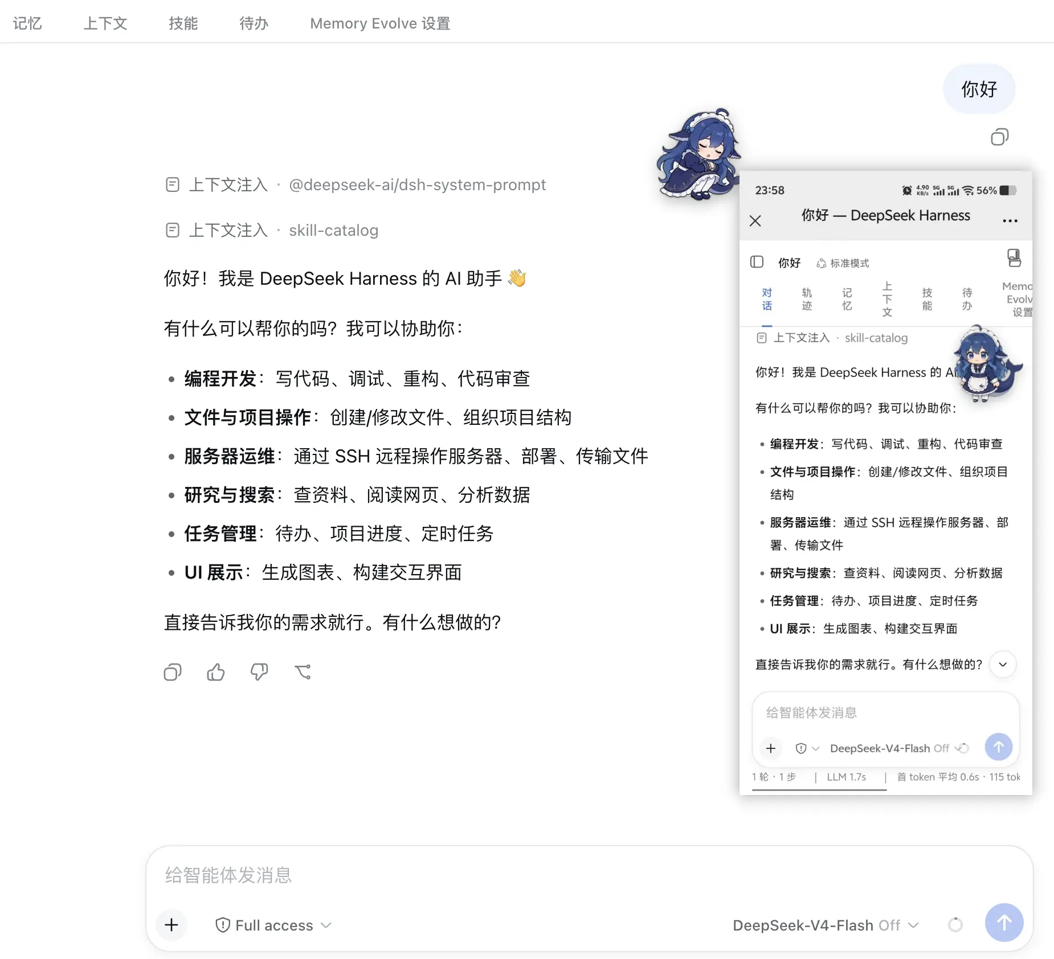
Task: Switch to the 技能 tab in the top bar
Action: (x=183, y=23)
